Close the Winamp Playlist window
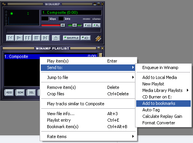The width and height of the screenshot is (193, 143). [x=102, y=48]
